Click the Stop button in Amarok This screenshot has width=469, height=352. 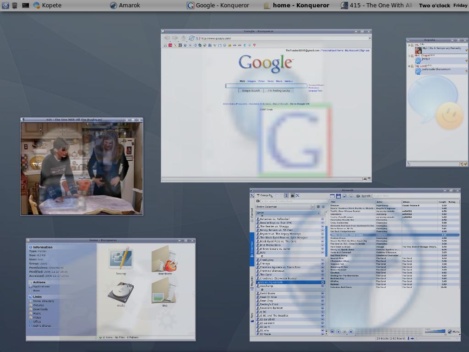coord(344,332)
